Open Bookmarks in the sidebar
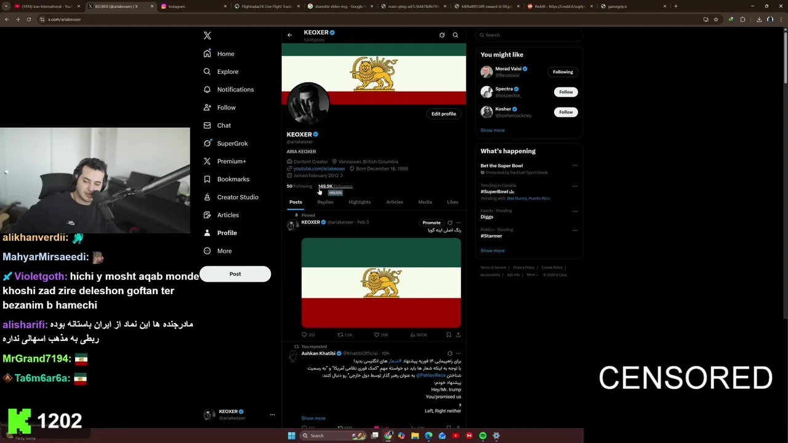This screenshot has height=443, width=788. click(227, 179)
